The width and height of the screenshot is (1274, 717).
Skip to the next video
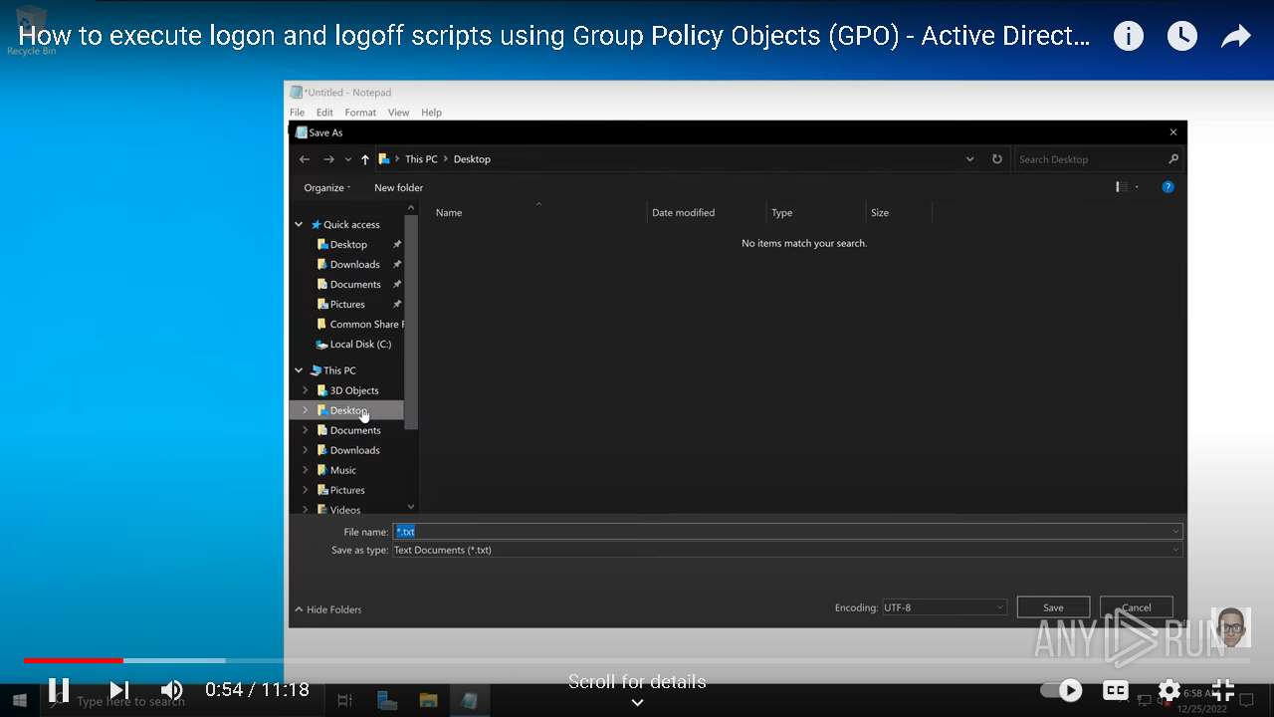click(x=119, y=689)
